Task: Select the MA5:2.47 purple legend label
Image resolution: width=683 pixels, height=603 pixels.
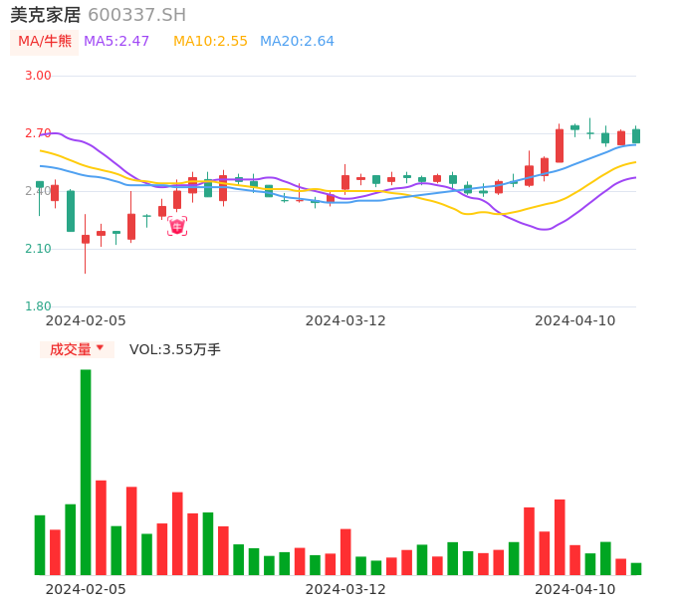Action: (116, 41)
